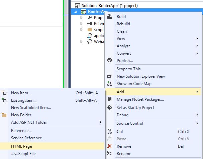Viewport: 203px width, 159px height.
Task: Select New Scaffolded Item...
Action: [x=52, y=108]
